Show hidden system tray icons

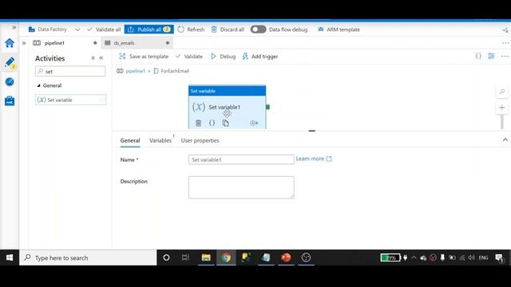click(414, 258)
